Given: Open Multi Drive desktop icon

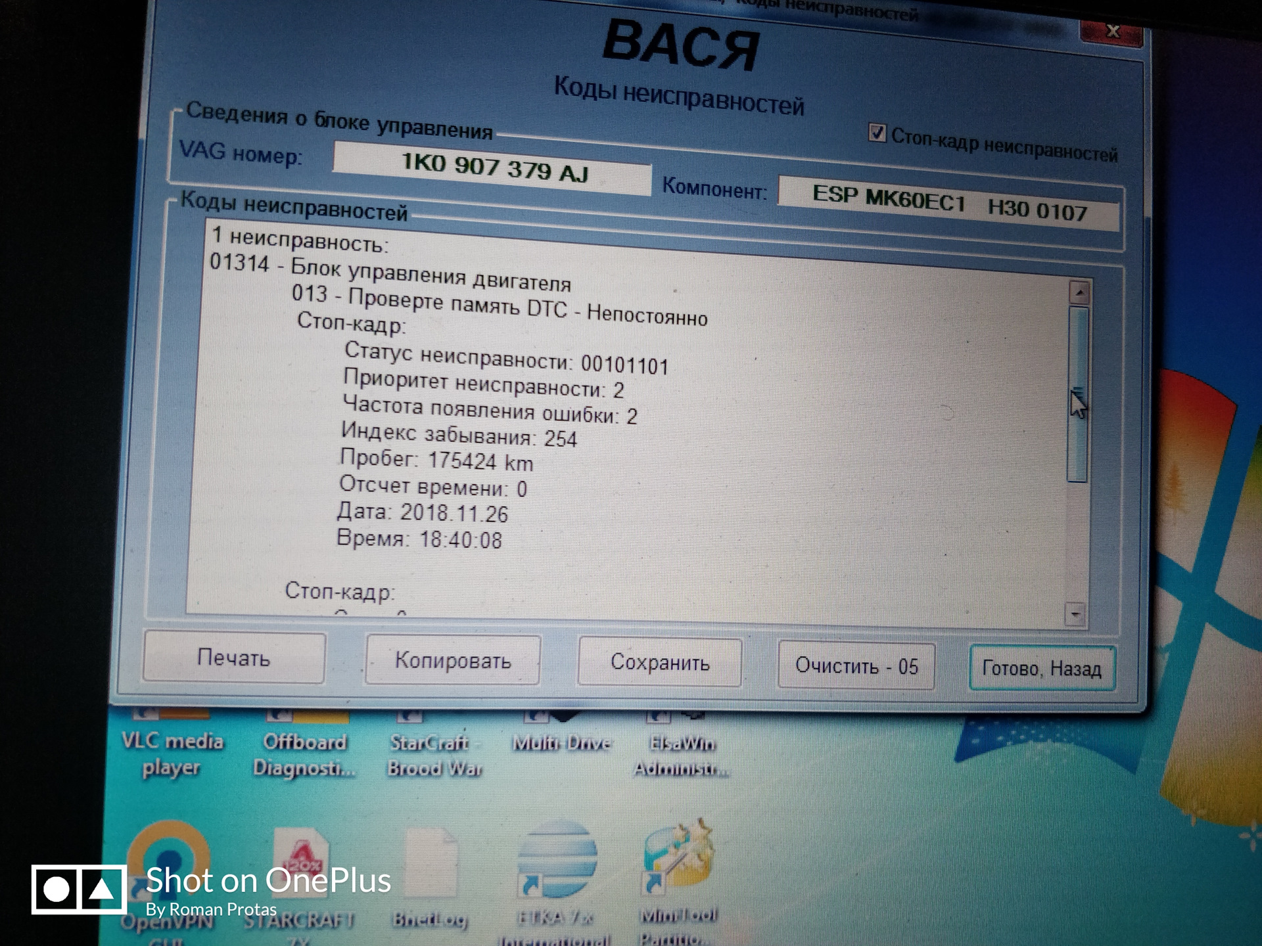Looking at the screenshot, I should pos(562,741).
